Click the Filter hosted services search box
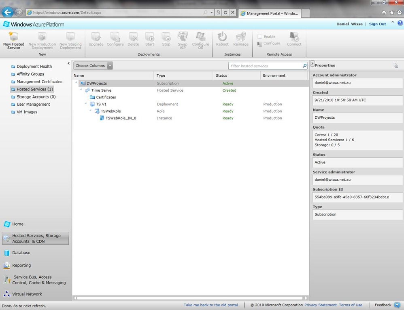The width and height of the screenshot is (404, 310). pos(265,66)
